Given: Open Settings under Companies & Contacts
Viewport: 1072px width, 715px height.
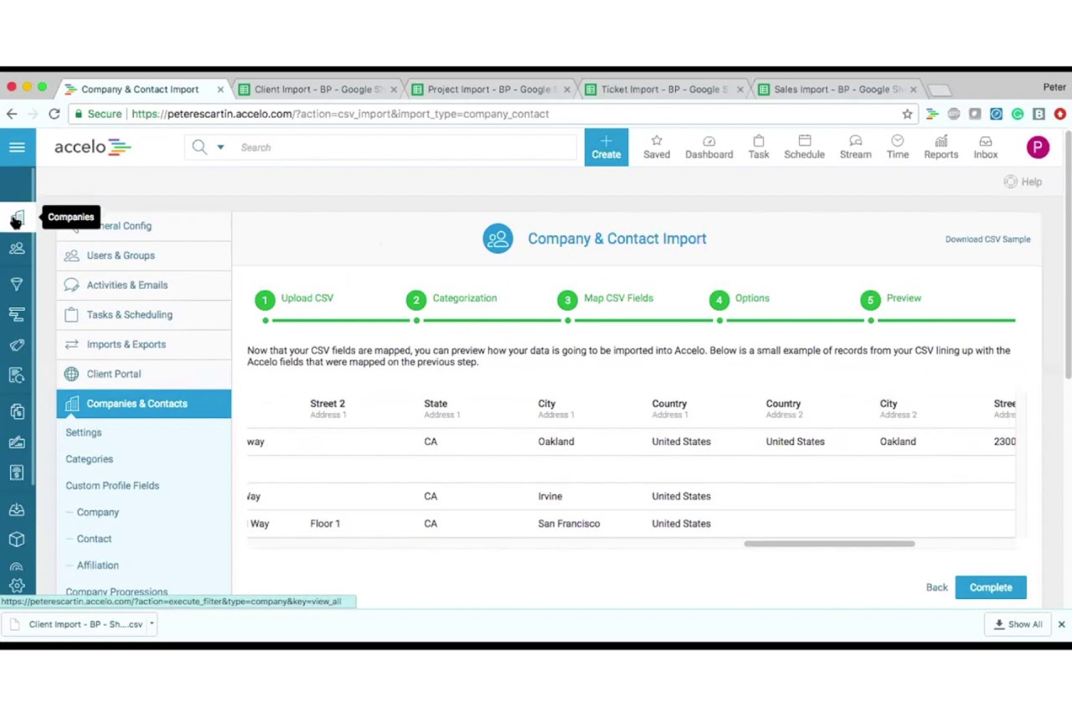Looking at the screenshot, I should pyautogui.click(x=83, y=432).
